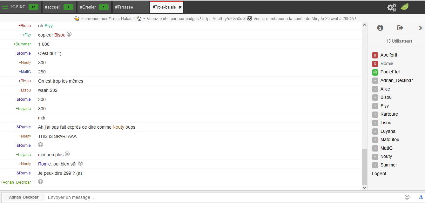Click message 'On est trop les mêmes'
Screen dimensions: 425x203
click(61, 81)
